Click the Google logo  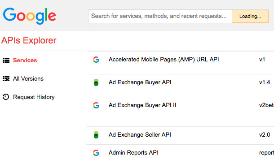[29, 16]
